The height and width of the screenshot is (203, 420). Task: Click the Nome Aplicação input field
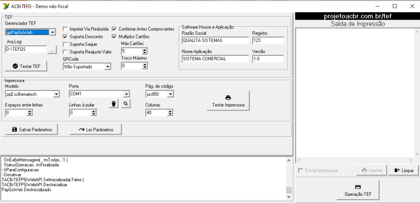(215, 59)
